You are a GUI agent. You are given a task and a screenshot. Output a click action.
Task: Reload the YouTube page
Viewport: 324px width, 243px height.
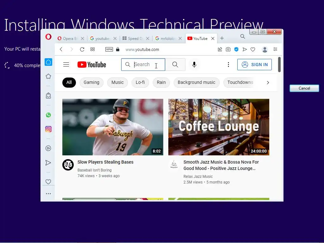click(82, 49)
